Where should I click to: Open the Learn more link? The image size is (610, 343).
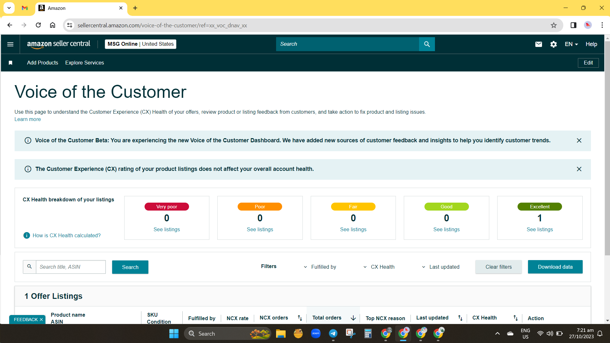coord(28,119)
